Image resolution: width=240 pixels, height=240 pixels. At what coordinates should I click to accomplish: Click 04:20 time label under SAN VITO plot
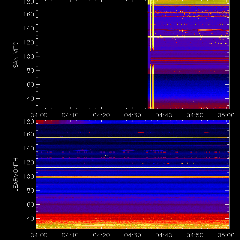click(x=101, y=115)
